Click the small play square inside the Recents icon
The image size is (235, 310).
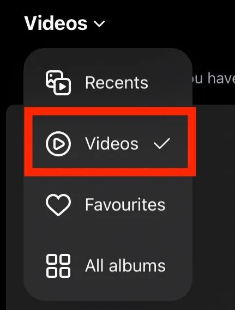point(62,87)
